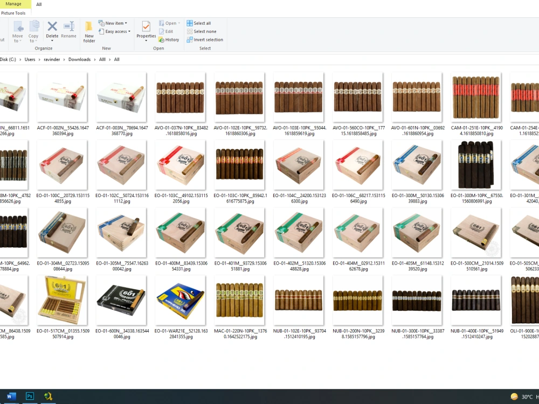The image size is (539, 404).
Task: Select EO-01-100C_20729 thumbnail
Action: pos(62,164)
